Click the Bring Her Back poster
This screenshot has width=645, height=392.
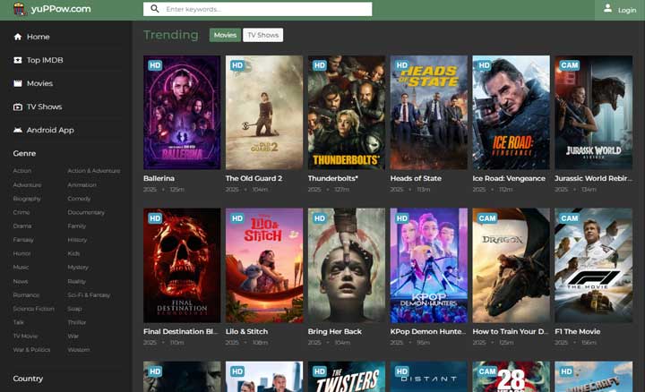click(x=347, y=266)
